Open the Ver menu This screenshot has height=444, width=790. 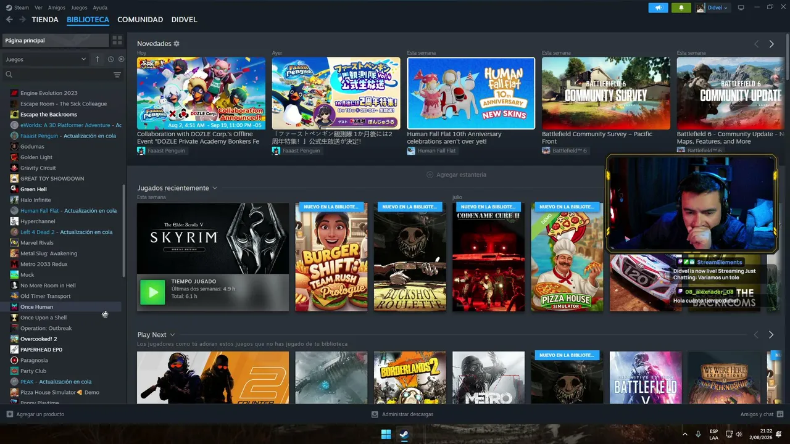[39, 7]
